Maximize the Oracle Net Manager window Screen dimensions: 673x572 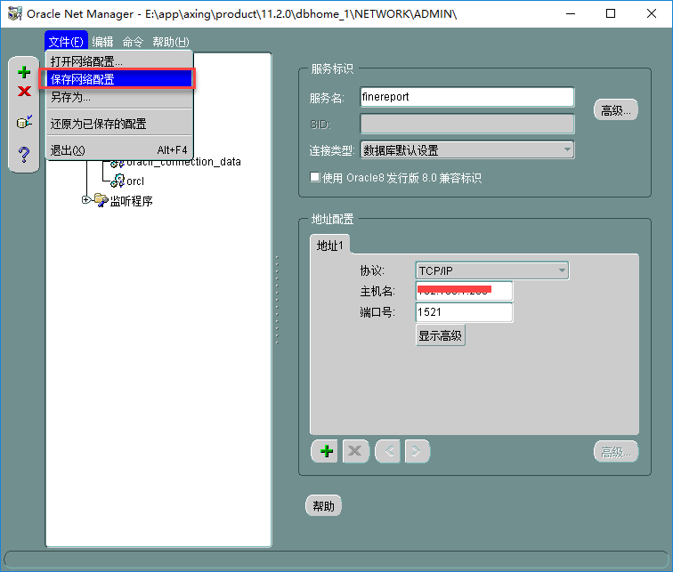[x=611, y=13]
